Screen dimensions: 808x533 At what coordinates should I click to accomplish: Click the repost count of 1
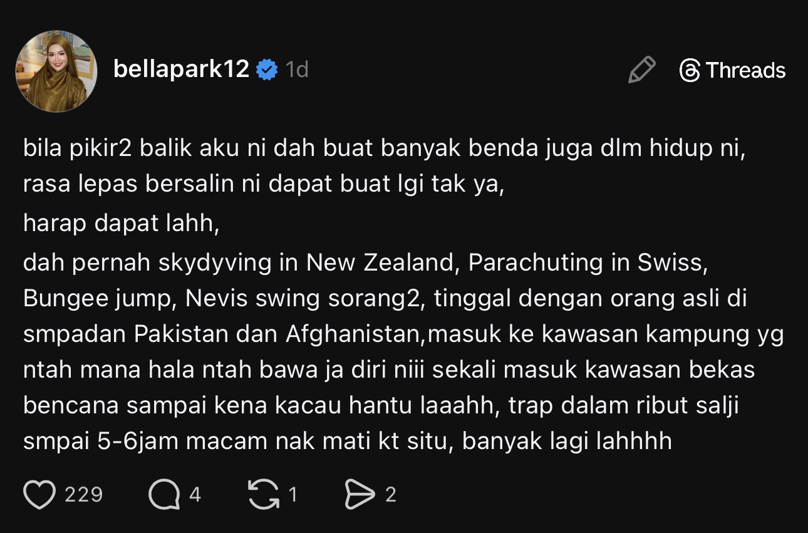292,495
